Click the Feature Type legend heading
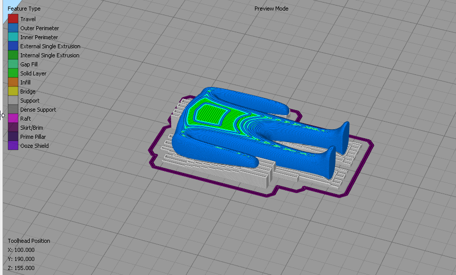The image size is (456, 275). click(24, 9)
